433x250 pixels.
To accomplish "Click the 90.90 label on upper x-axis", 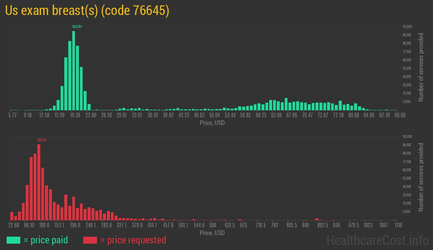I will pyautogui.click(x=391, y=115).
